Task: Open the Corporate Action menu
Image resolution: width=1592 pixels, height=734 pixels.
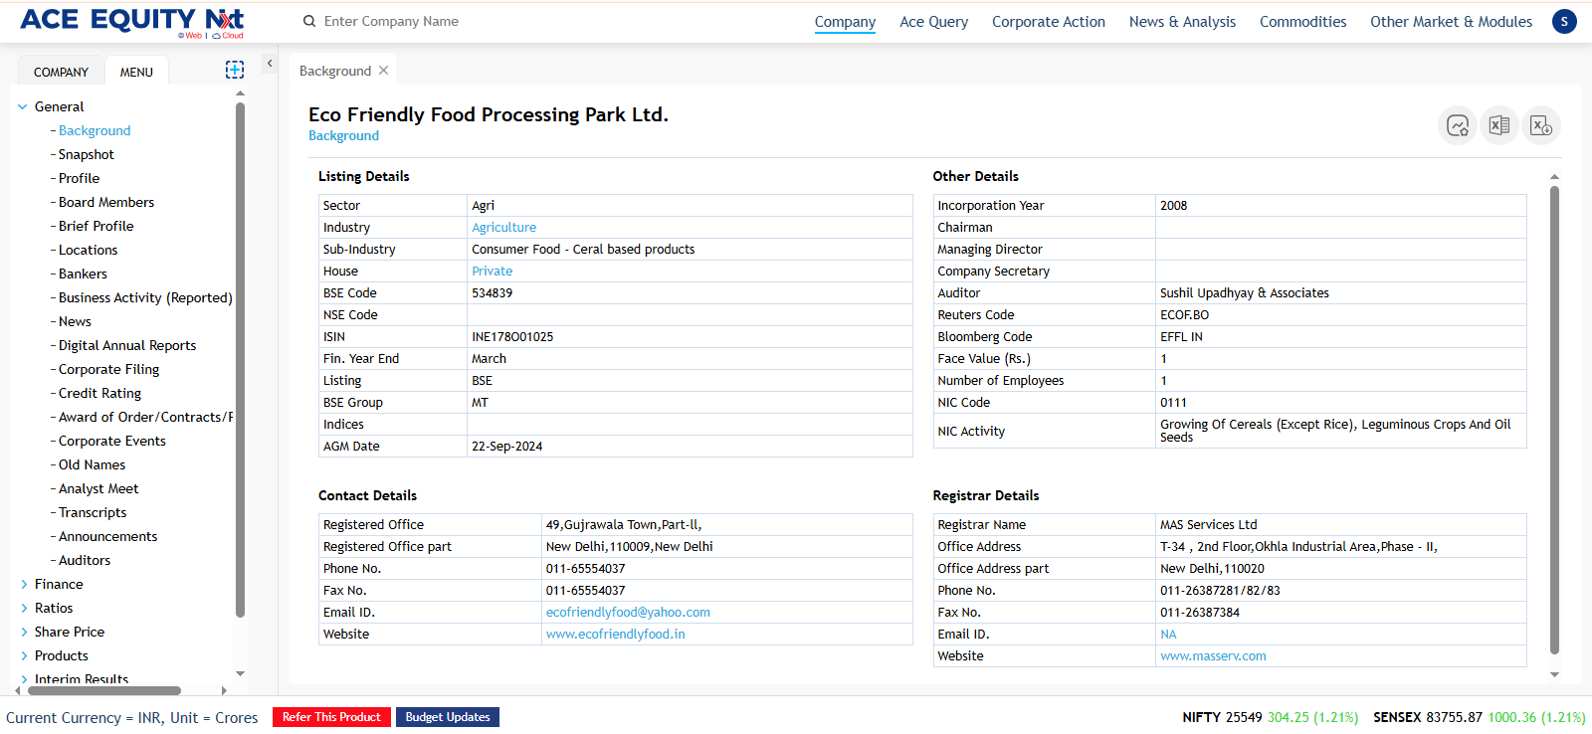Action: click(x=1048, y=22)
